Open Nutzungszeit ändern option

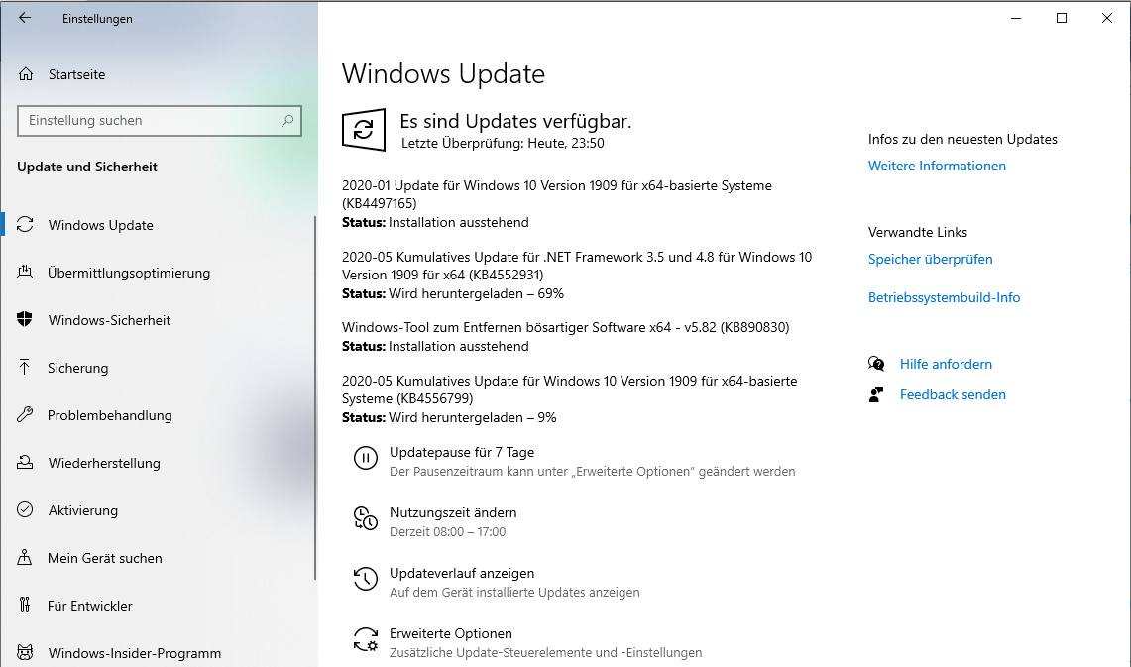(x=453, y=512)
